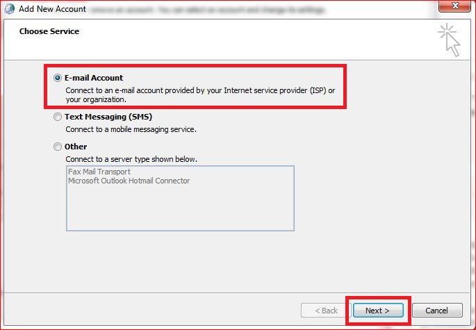Pick Microsoft Outlook Hotmail Connector list entry

[x=129, y=181]
